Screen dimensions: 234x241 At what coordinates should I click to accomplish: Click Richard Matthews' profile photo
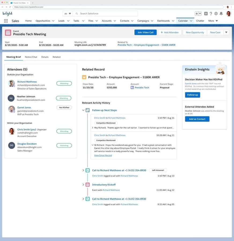[x=12, y=84]
